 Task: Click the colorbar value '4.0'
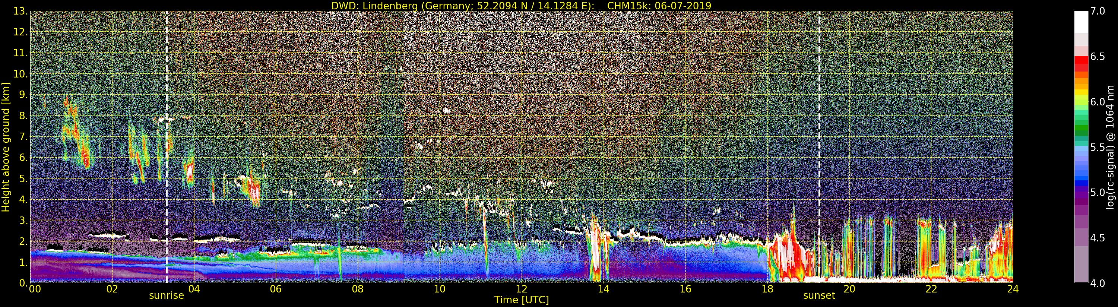coord(1098,283)
